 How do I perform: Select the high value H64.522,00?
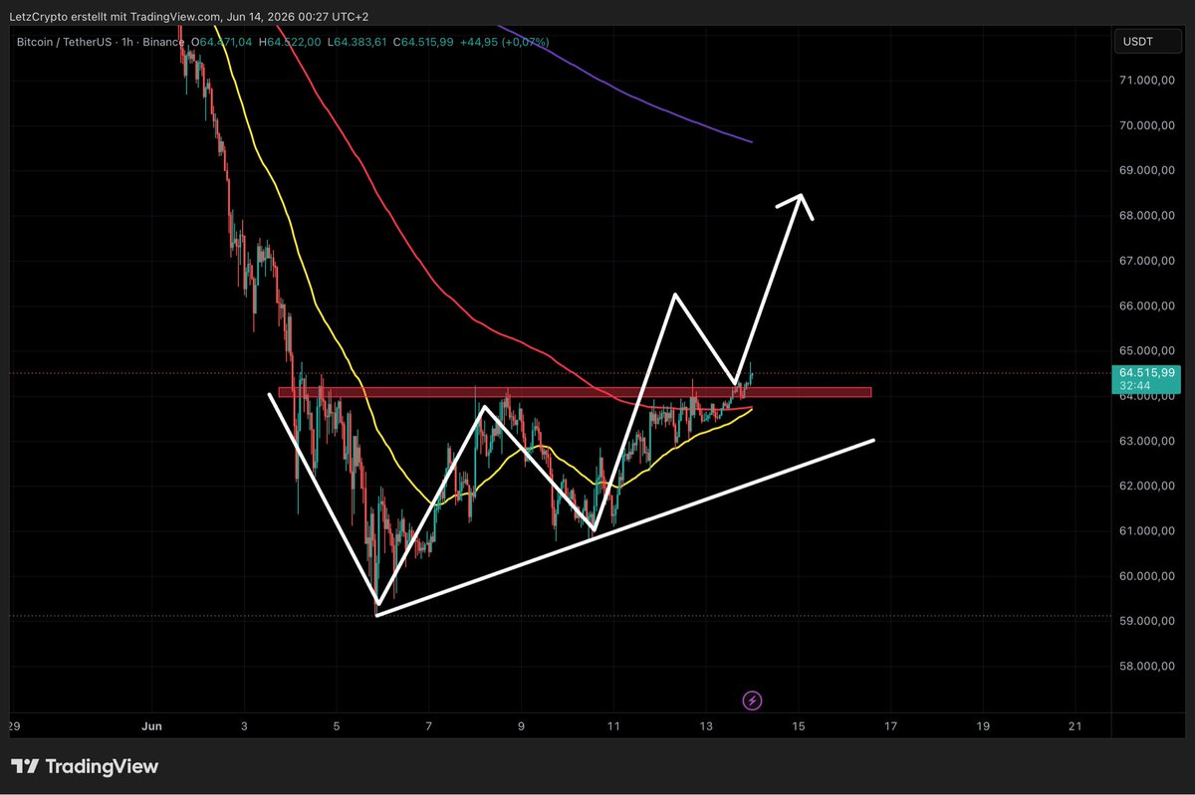(289, 41)
